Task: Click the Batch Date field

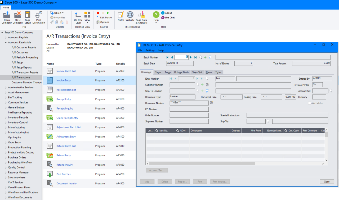Action: pos(180,63)
